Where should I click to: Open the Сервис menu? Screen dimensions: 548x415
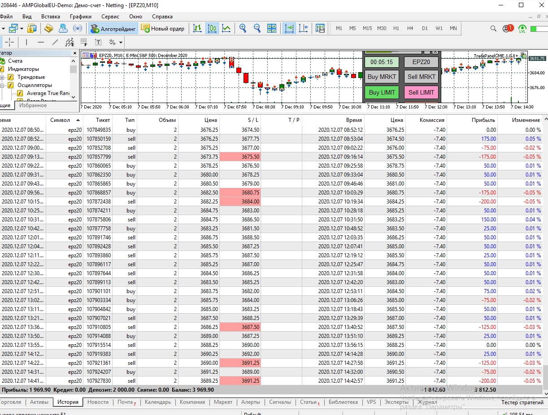pos(110,16)
